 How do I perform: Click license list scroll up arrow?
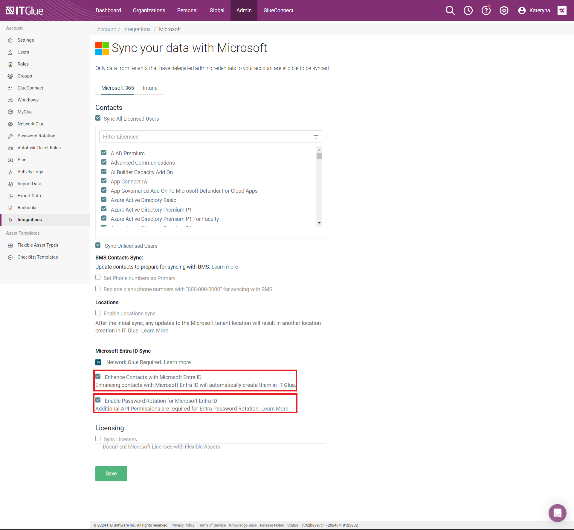[319, 150]
